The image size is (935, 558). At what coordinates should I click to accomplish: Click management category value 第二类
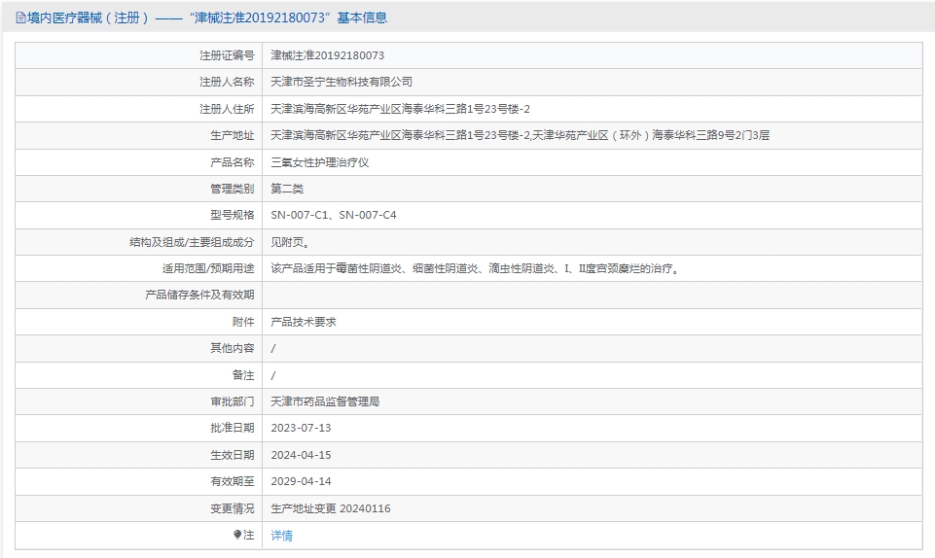(287, 189)
